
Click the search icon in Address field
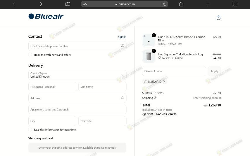point(123,98)
